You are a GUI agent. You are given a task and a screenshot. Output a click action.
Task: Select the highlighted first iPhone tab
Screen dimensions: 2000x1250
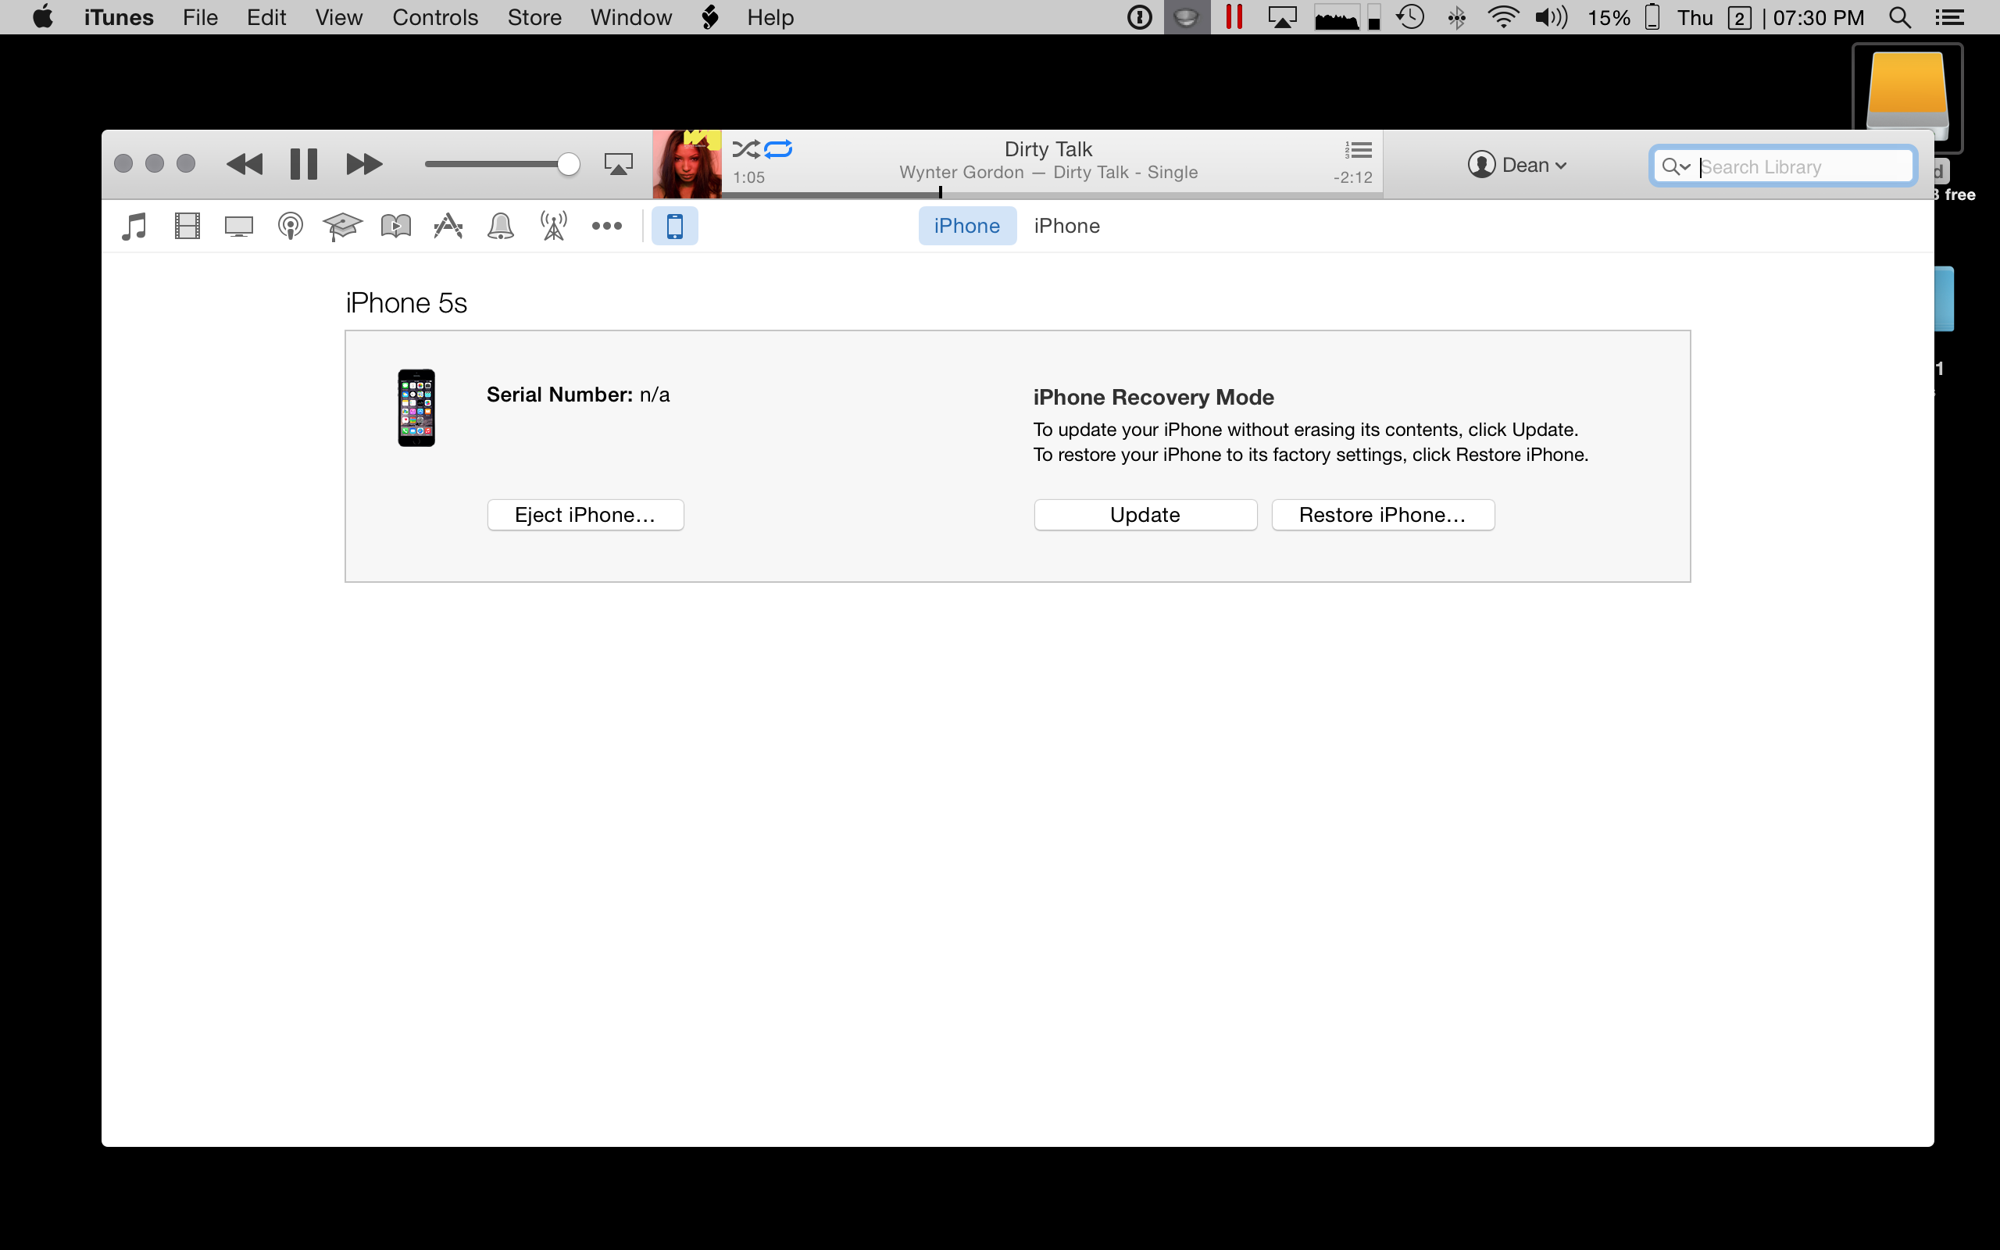(967, 226)
